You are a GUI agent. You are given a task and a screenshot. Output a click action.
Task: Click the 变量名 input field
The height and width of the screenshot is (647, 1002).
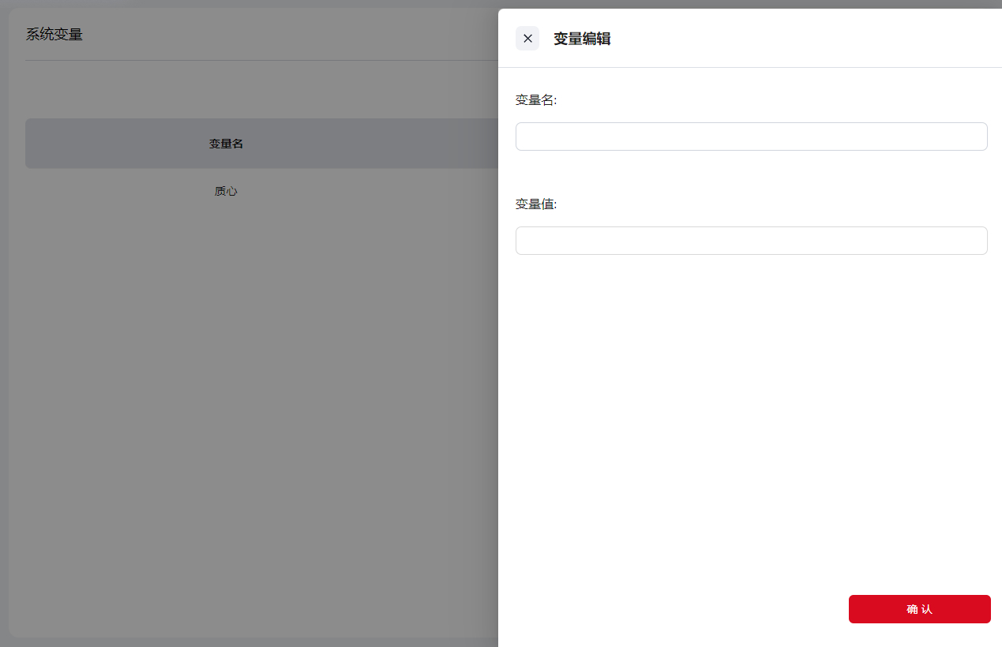(x=751, y=137)
